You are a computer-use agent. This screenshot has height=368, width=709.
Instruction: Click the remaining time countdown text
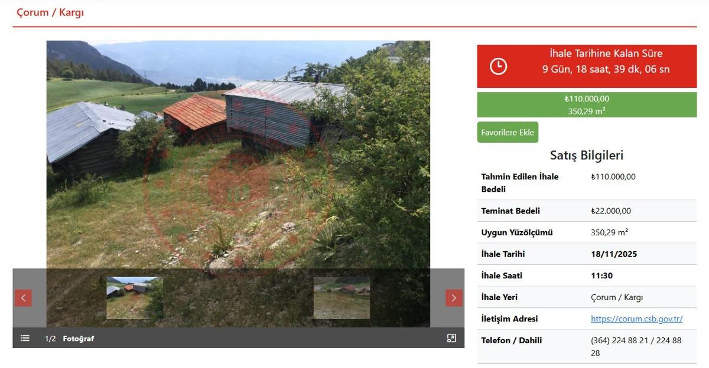point(606,69)
